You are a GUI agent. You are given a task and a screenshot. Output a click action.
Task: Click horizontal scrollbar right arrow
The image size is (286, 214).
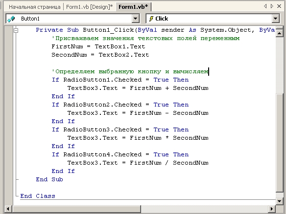pos(272,209)
